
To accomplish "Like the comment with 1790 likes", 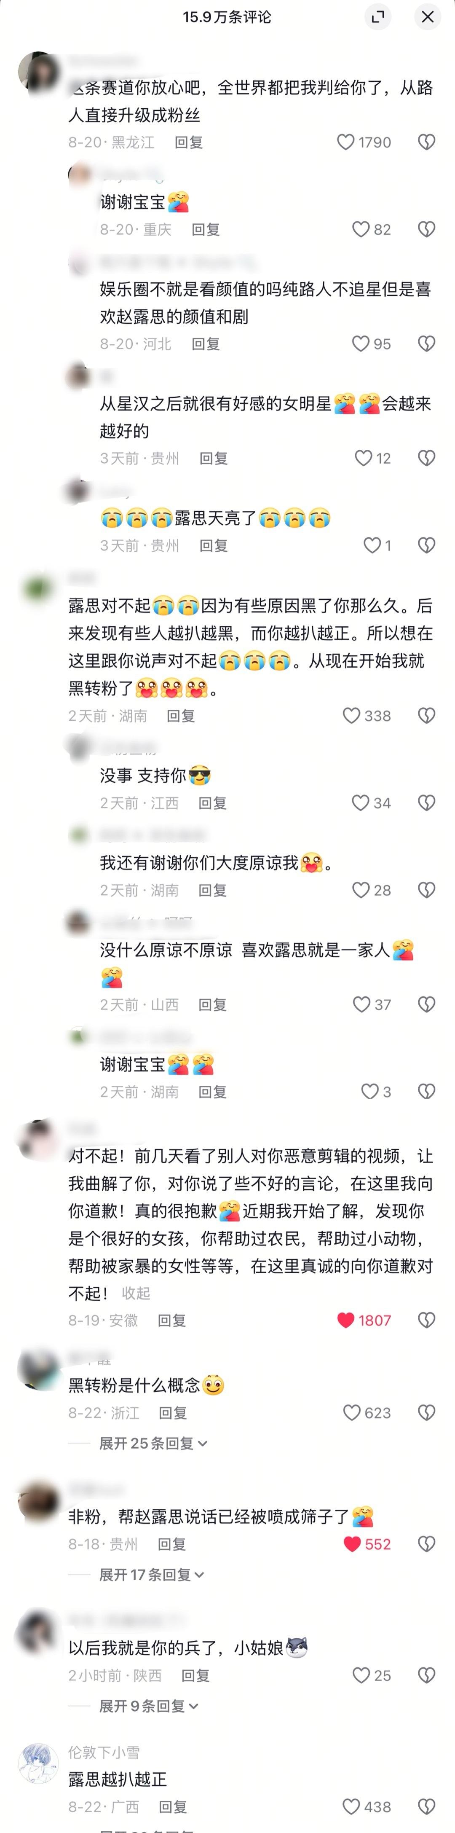I will click(x=345, y=142).
